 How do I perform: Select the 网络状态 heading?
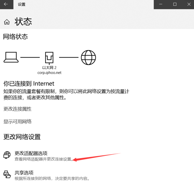point(15,37)
